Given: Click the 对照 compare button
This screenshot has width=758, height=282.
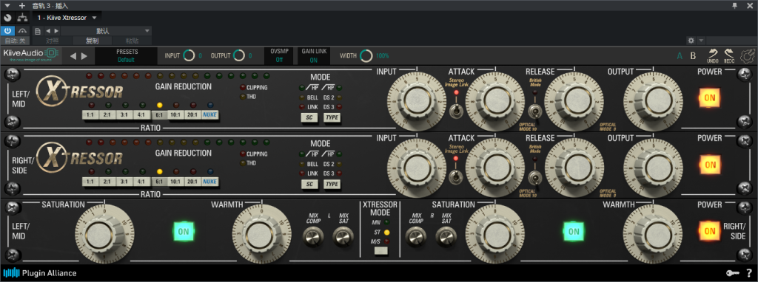Looking at the screenshot, I should pos(53,41).
